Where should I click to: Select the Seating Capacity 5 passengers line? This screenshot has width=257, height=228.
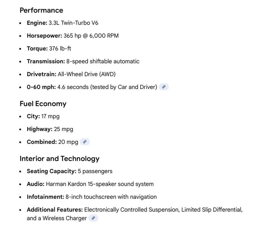tap(70, 171)
